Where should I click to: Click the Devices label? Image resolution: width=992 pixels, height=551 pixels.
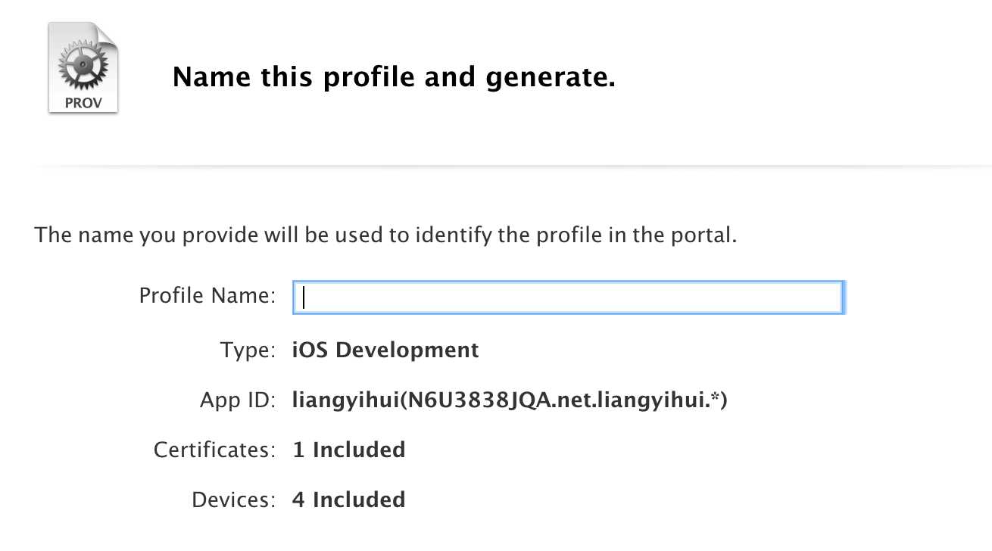[233, 500]
